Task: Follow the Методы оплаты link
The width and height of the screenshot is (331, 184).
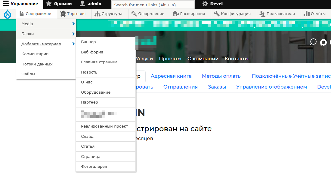Action: 222,76
